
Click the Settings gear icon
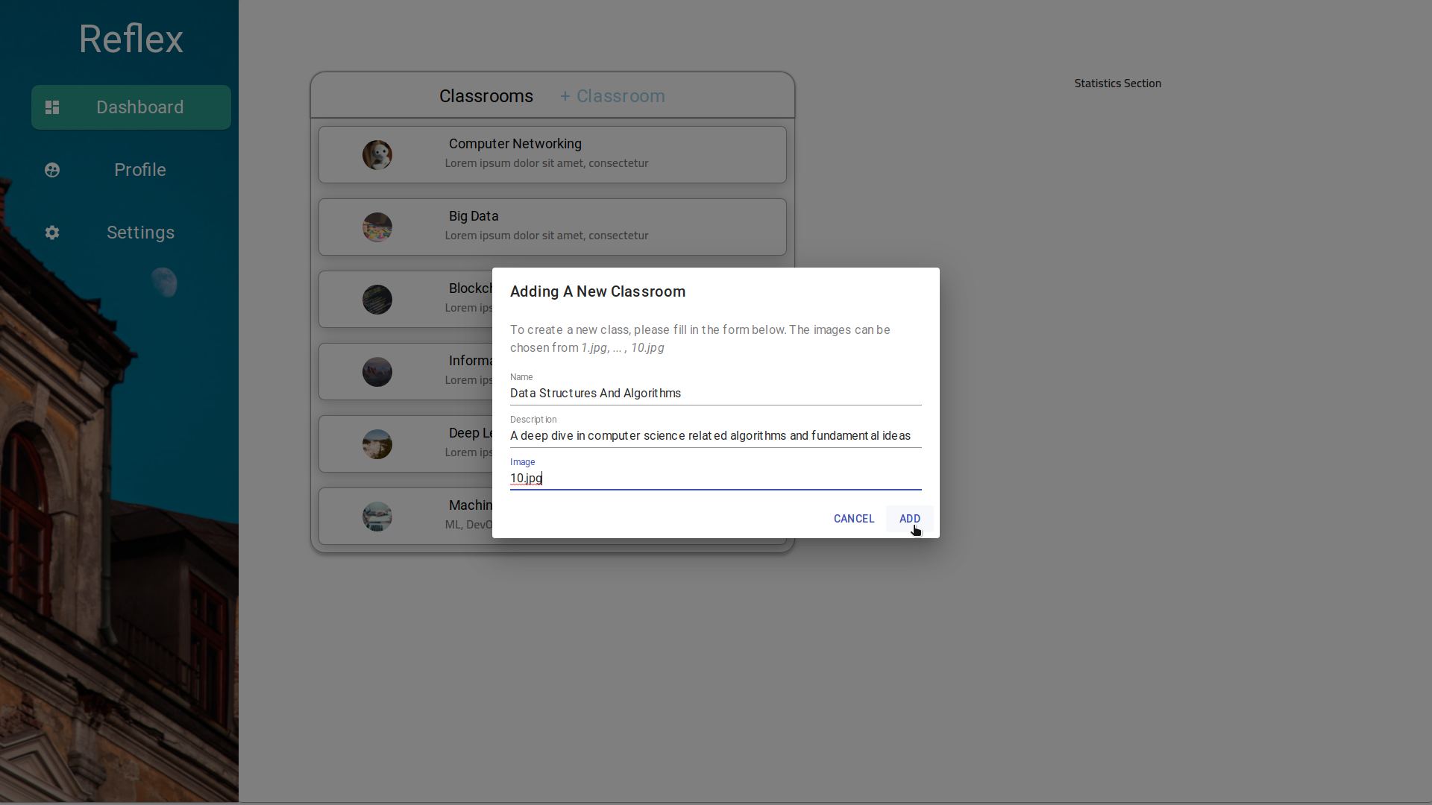click(x=52, y=233)
